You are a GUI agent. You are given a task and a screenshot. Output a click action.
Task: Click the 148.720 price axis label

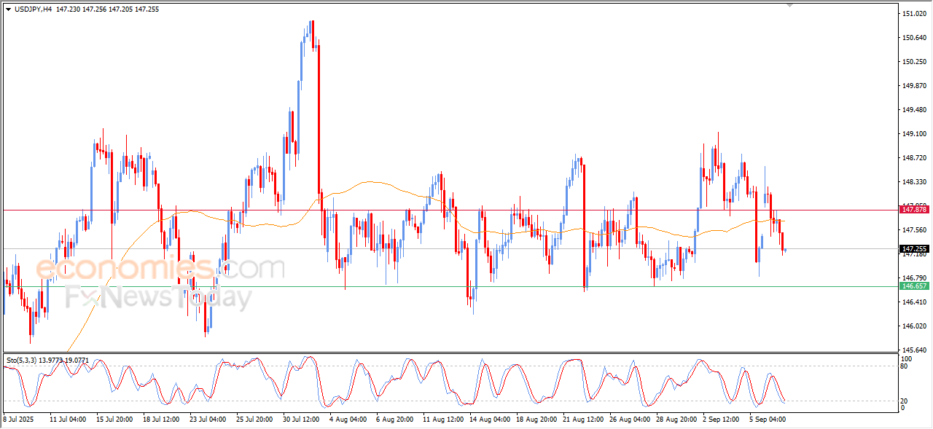(x=914, y=158)
